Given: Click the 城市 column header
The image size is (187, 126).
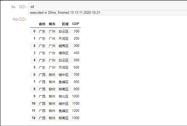Looking at the screenshot, I should pyautogui.click(x=52, y=24).
